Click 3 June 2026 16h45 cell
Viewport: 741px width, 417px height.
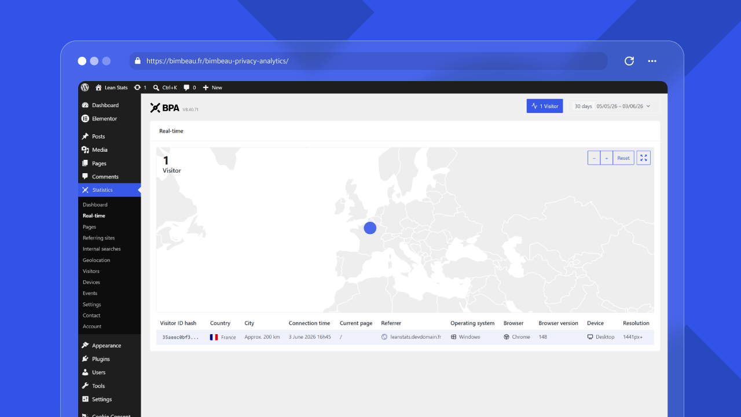(310, 337)
